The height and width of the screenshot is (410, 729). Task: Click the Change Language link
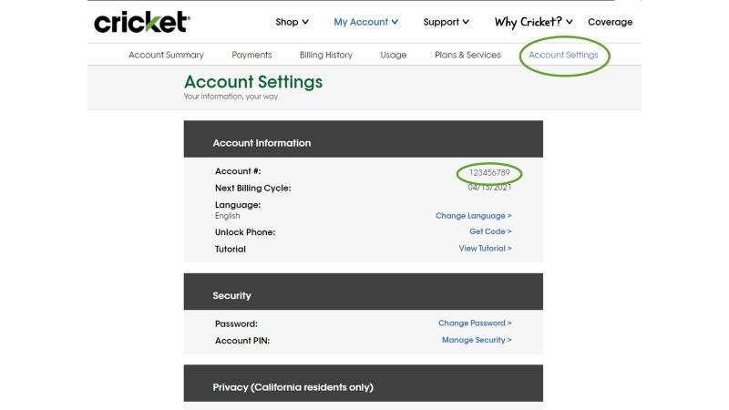click(x=473, y=216)
